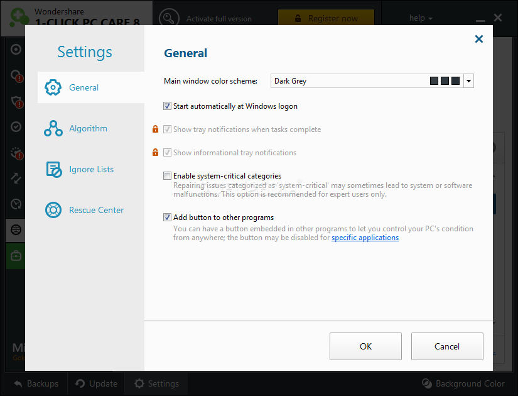The height and width of the screenshot is (396, 518).
Task: Click the green toolbox sidebar icon
Action: [16, 256]
